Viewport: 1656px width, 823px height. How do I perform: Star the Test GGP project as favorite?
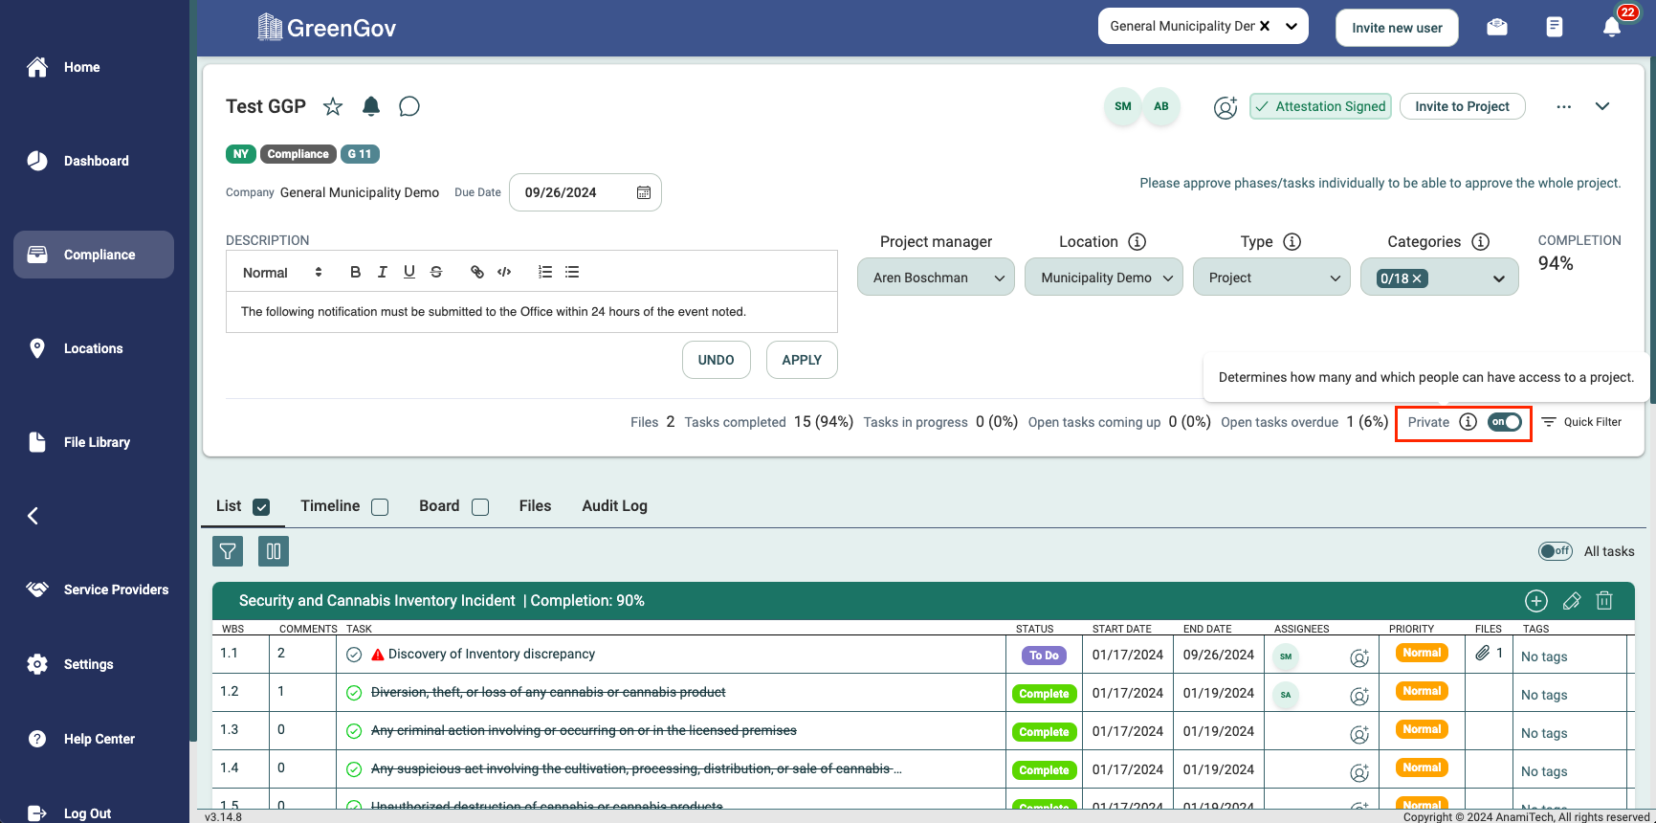(333, 106)
